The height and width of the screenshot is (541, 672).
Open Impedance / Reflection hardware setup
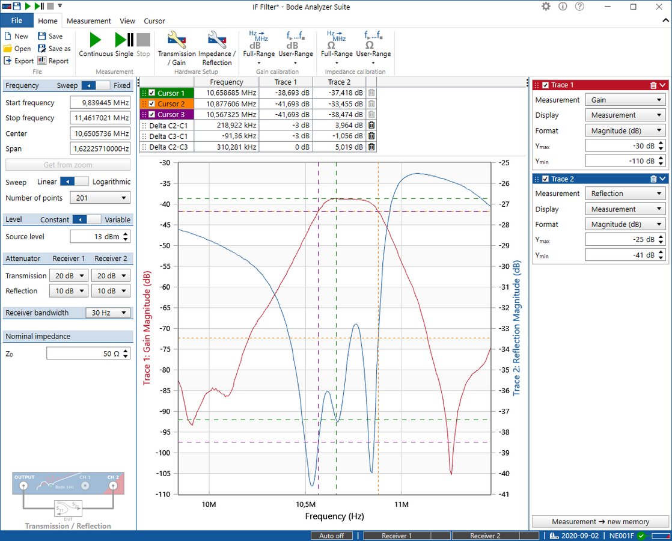[216, 48]
